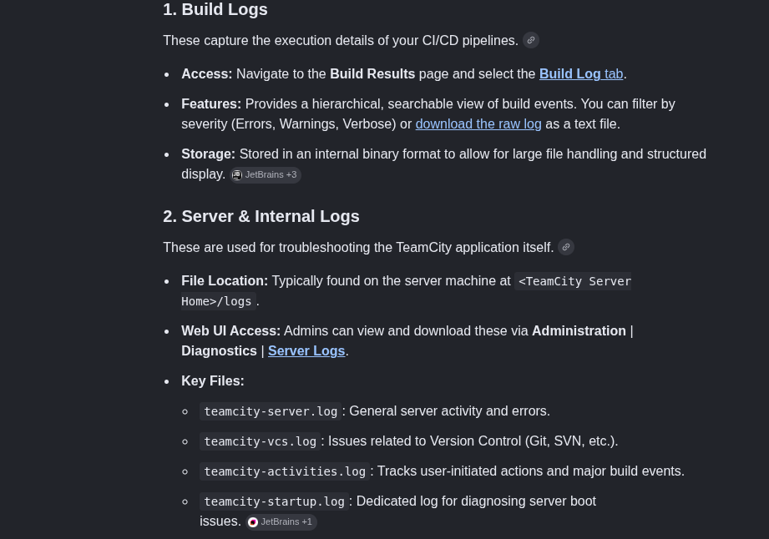Select the teamcity-startup.log code snippet

click(x=274, y=501)
